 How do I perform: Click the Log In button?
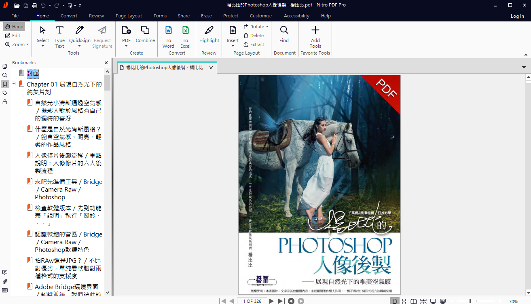pyautogui.click(x=517, y=16)
